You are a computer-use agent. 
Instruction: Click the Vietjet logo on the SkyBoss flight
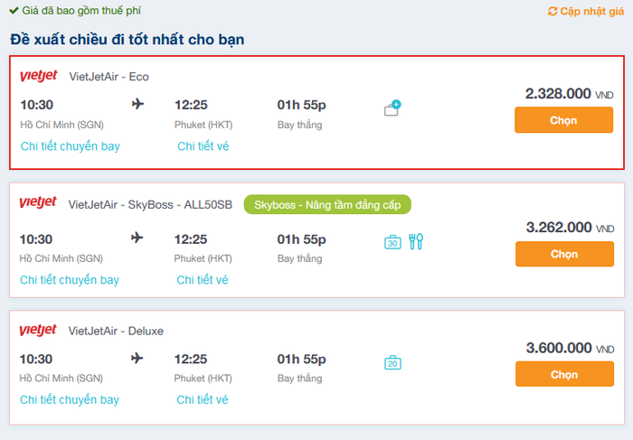38,202
